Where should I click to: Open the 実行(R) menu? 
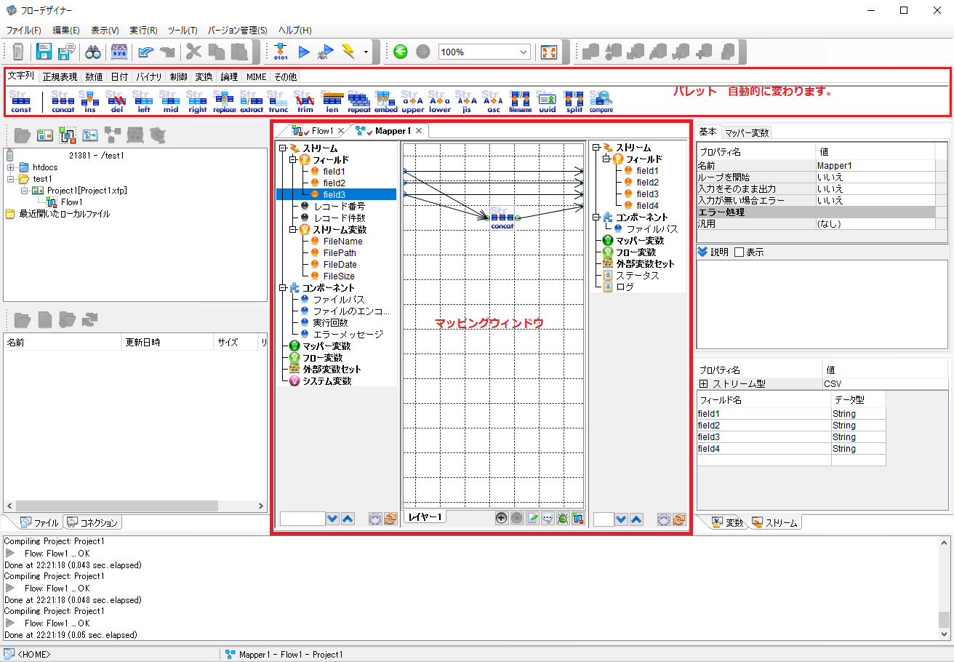(143, 31)
